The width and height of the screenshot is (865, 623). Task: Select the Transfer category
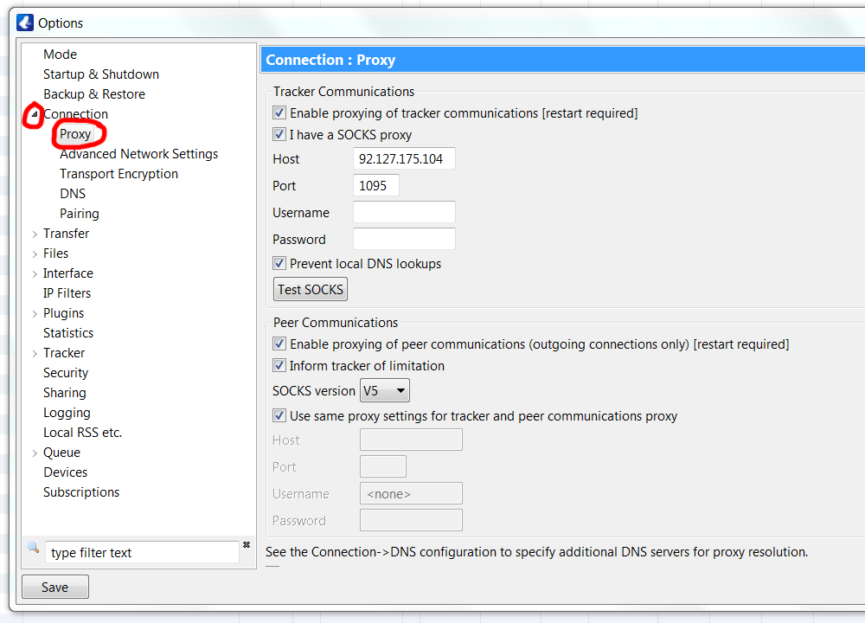click(67, 234)
